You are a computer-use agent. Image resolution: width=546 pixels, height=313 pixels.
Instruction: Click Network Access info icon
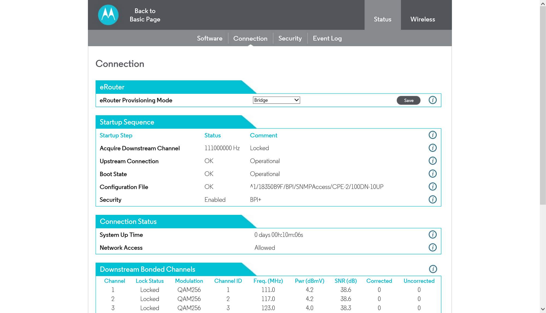tap(432, 247)
